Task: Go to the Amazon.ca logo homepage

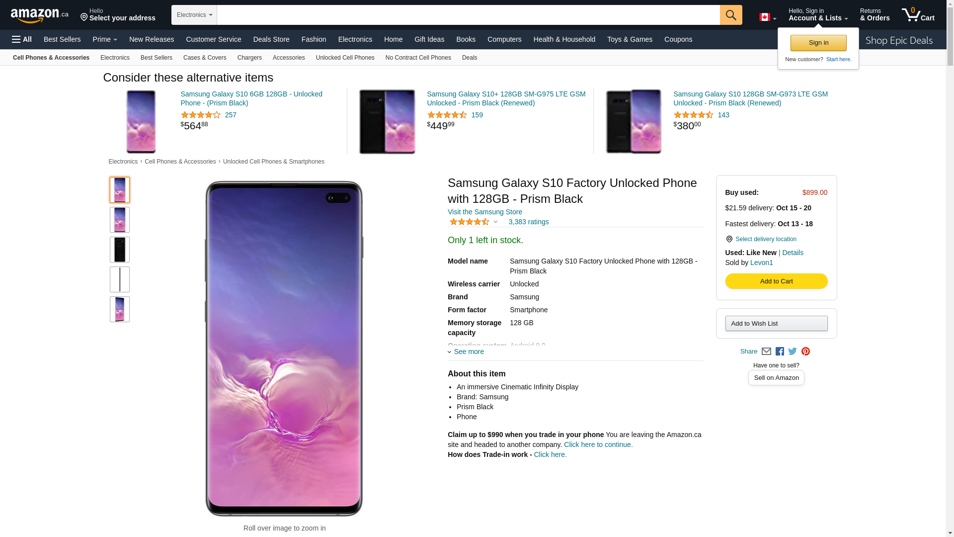Action: 40,15
